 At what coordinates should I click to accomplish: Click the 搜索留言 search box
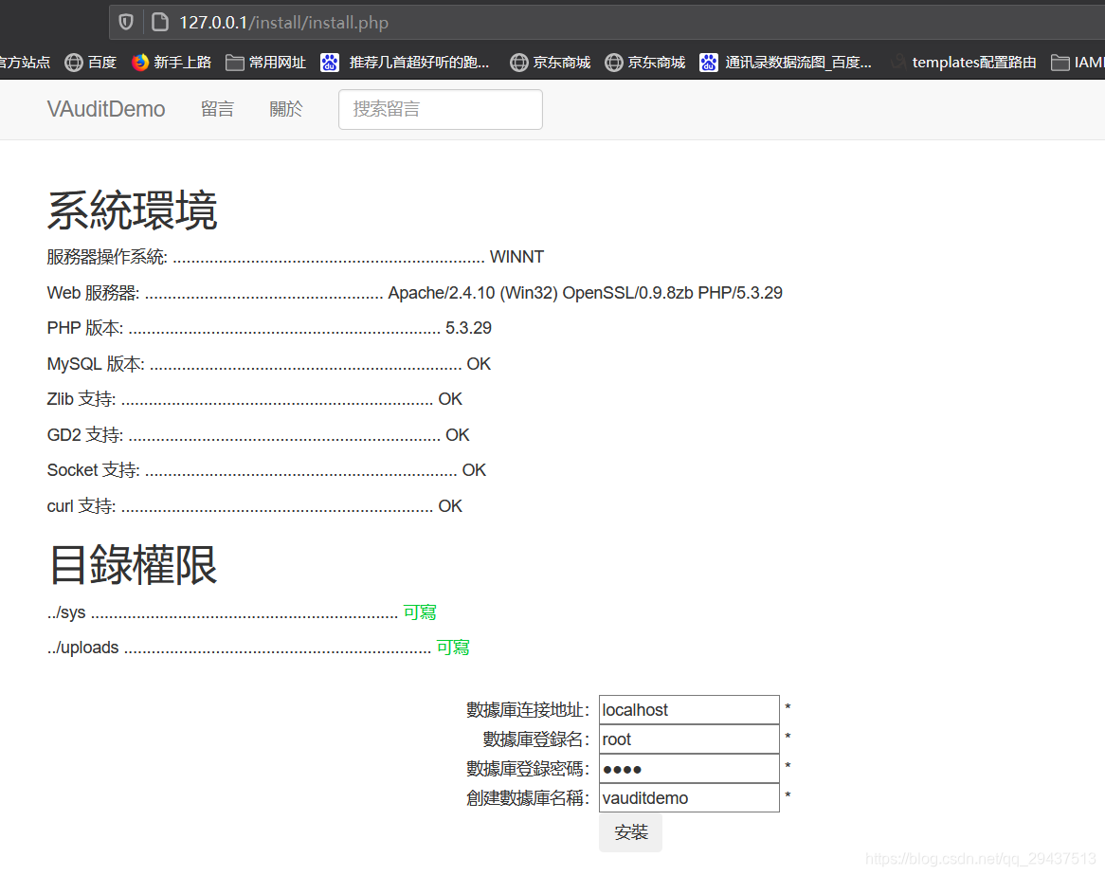point(441,109)
